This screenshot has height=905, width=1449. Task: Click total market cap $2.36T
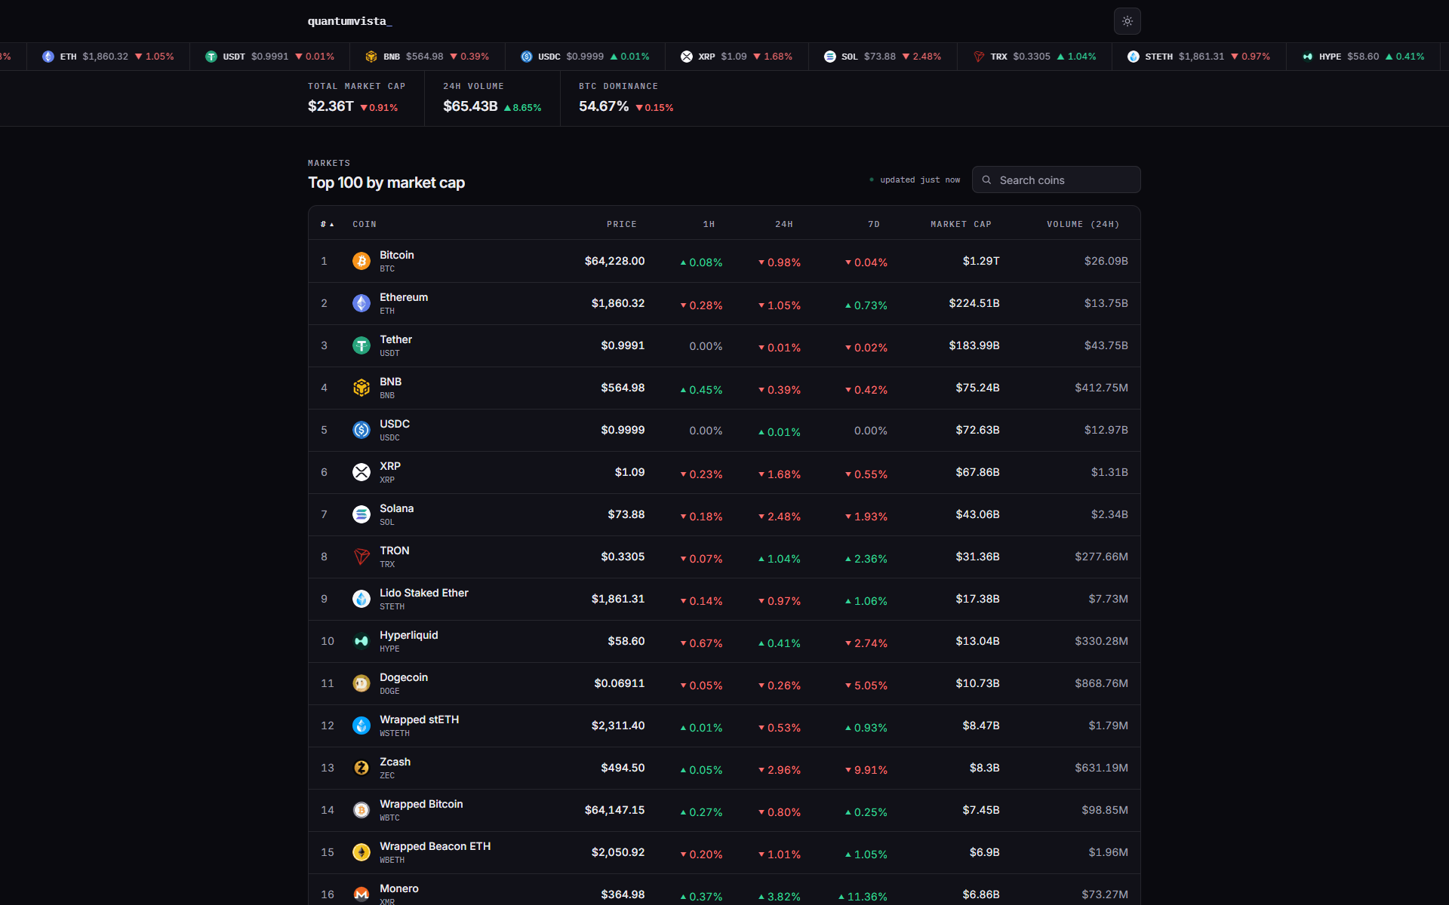(331, 106)
